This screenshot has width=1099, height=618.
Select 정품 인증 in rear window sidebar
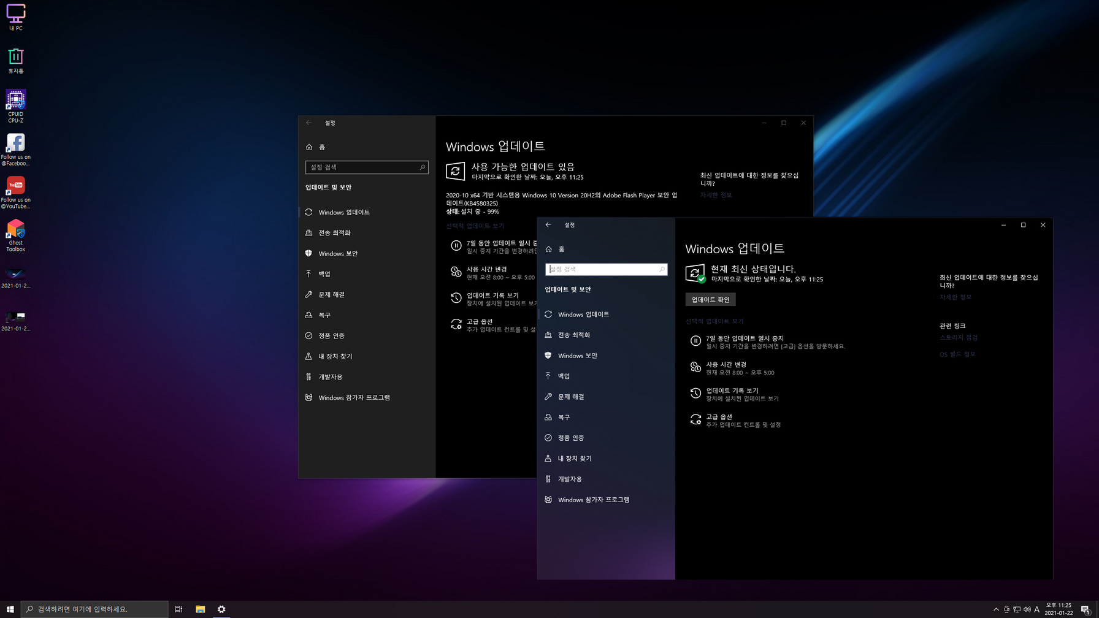click(x=367, y=336)
